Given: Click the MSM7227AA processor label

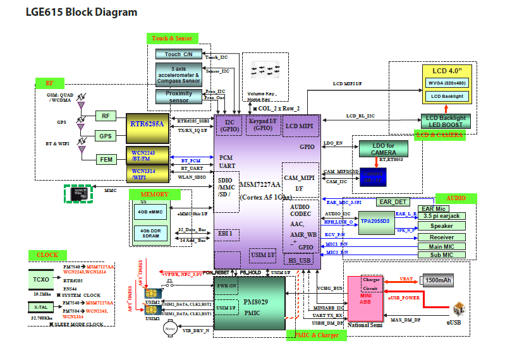Looking at the screenshot, I should [260, 184].
